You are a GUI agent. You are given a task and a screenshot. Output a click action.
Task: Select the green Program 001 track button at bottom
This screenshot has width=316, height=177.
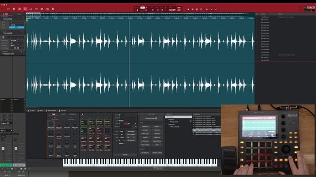point(6,165)
